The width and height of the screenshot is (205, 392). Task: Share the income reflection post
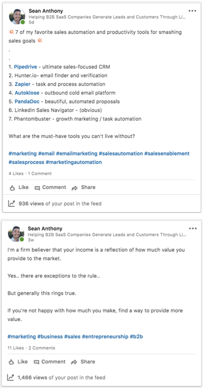point(83,362)
